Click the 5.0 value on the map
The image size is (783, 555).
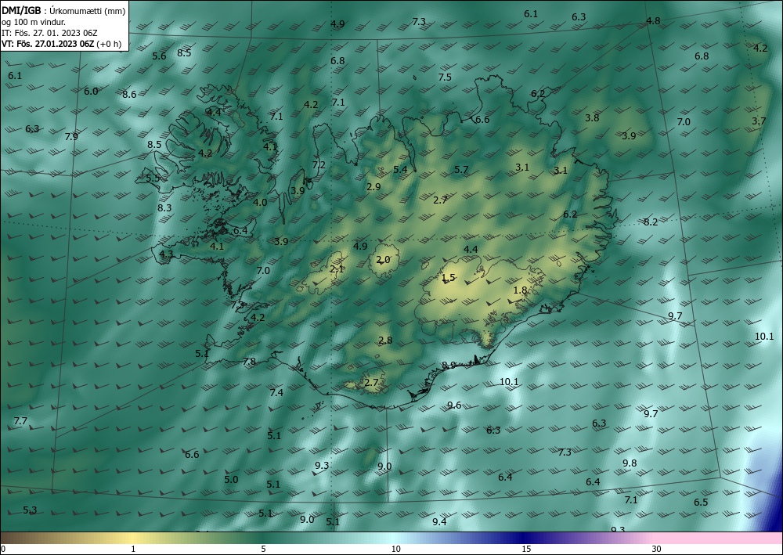pyautogui.click(x=231, y=480)
